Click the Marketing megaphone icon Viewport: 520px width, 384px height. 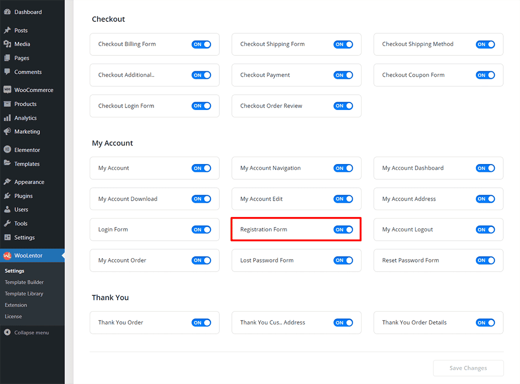click(7, 132)
